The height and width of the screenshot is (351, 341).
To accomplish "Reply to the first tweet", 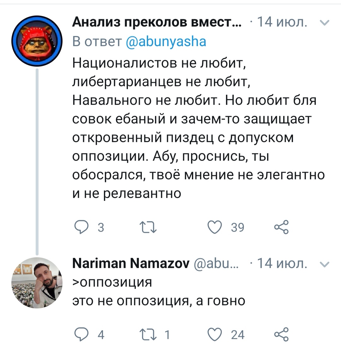I will point(81,228).
